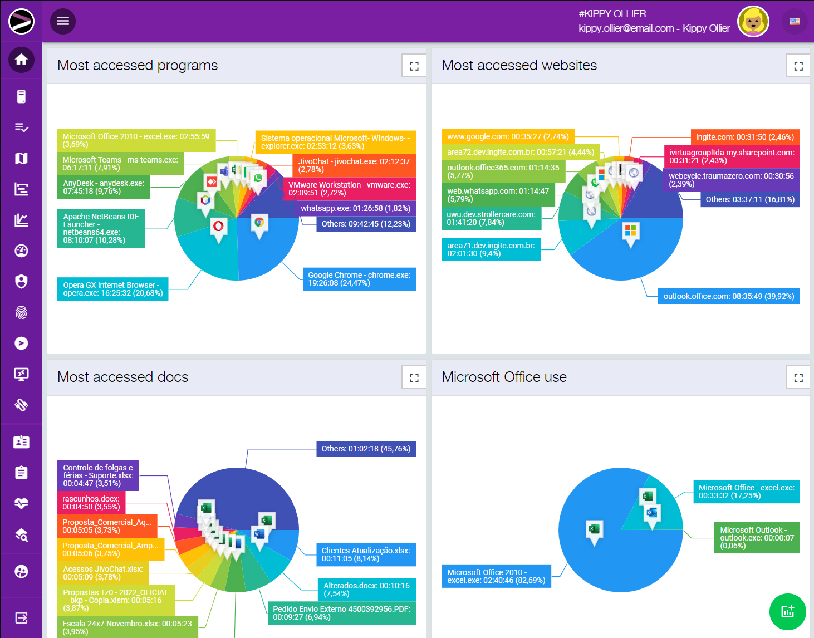Select the shield user sidebar icon

pyautogui.click(x=21, y=282)
